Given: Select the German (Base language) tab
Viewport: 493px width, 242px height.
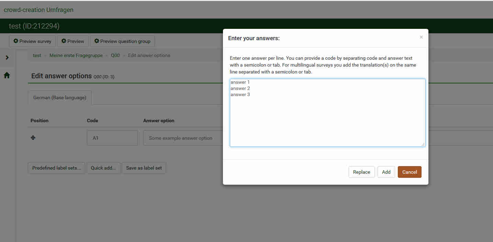Looking at the screenshot, I should point(60,98).
